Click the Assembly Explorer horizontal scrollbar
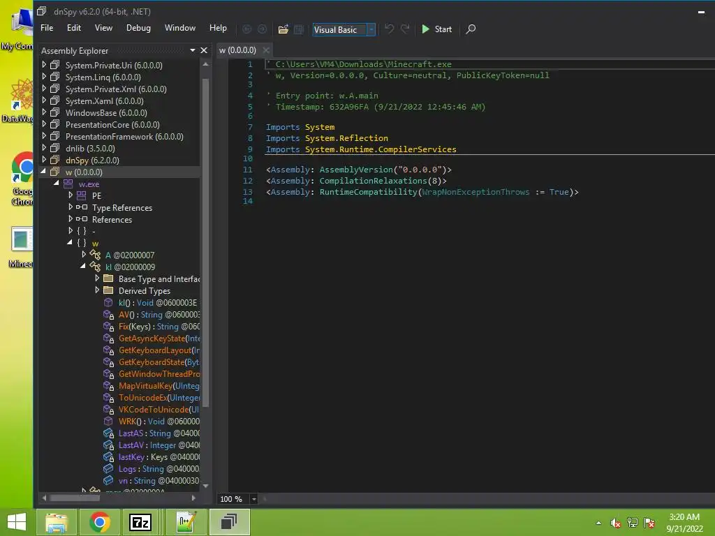This screenshot has width=715, height=536. [75, 498]
